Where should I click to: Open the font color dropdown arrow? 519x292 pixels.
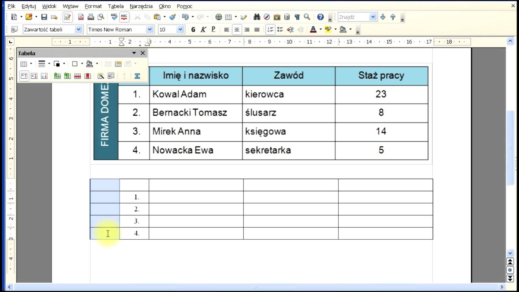(x=320, y=30)
